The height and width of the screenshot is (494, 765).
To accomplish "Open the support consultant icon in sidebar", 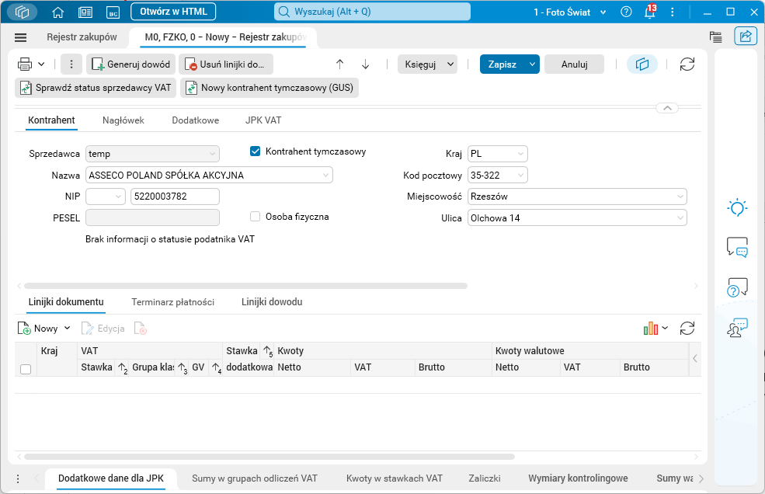I will point(737,328).
